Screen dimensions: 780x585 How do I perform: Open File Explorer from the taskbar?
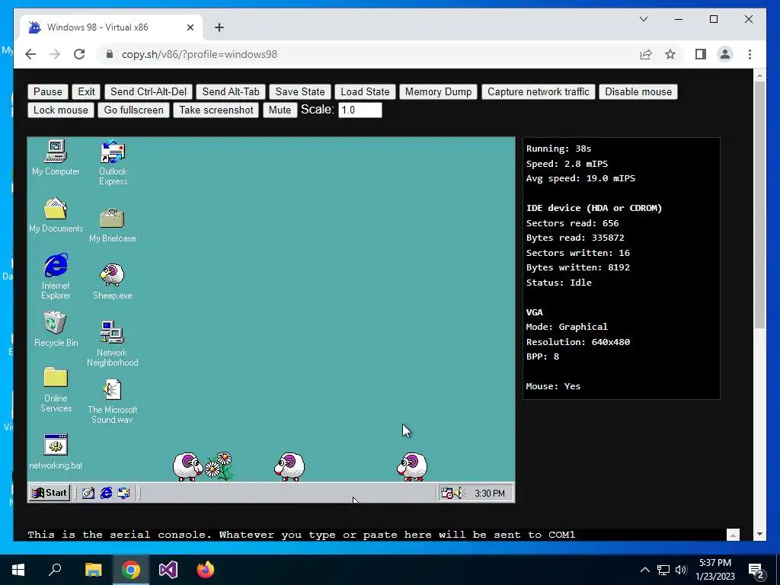point(93,570)
